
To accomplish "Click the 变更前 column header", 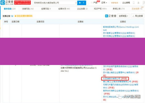I will tap(80, 22).
